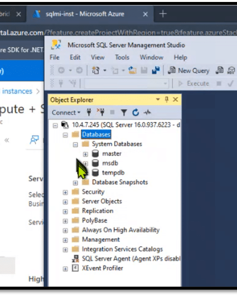This screenshot has width=237, height=296.
Task: Open the available databases combo box
Action: [126, 84]
